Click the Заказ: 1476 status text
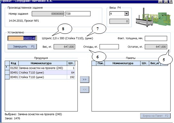This screenshot has height=123, width=174. 13,118
